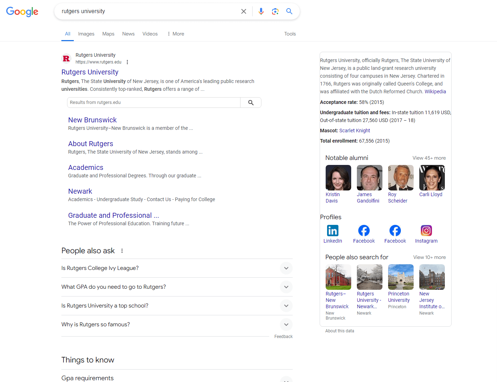Open the three-dot menu next to rutgers.edu
Viewport: 497px width, 382px height.
tap(127, 62)
